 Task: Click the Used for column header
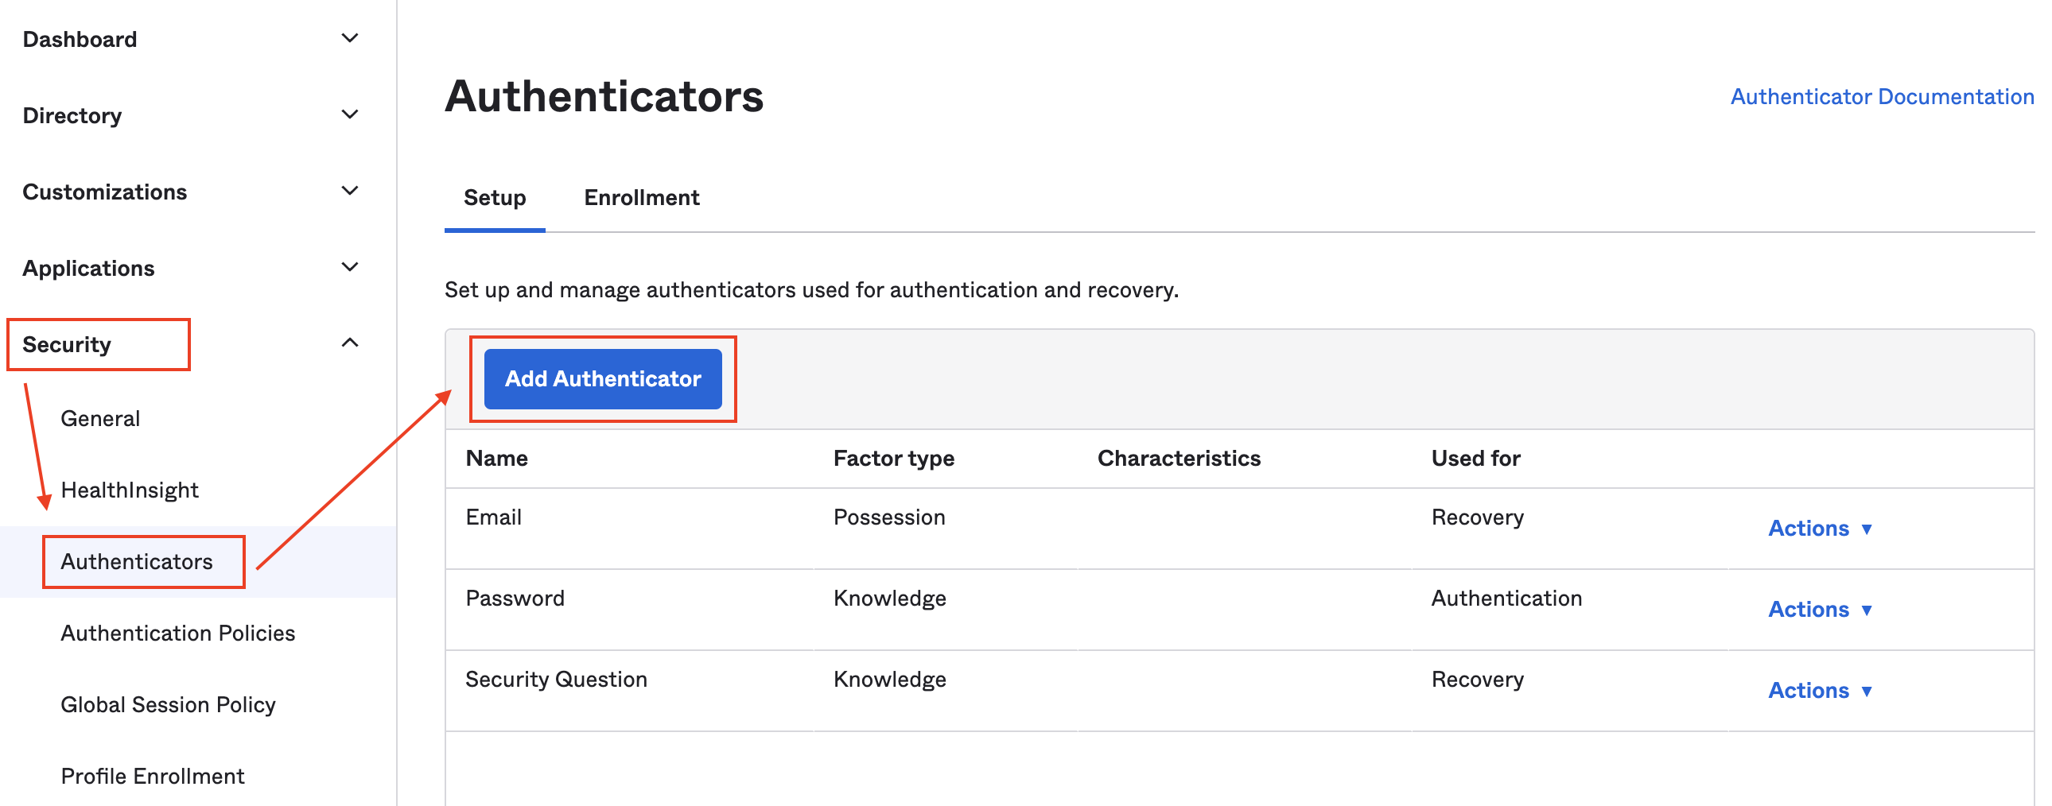(1475, 458)
